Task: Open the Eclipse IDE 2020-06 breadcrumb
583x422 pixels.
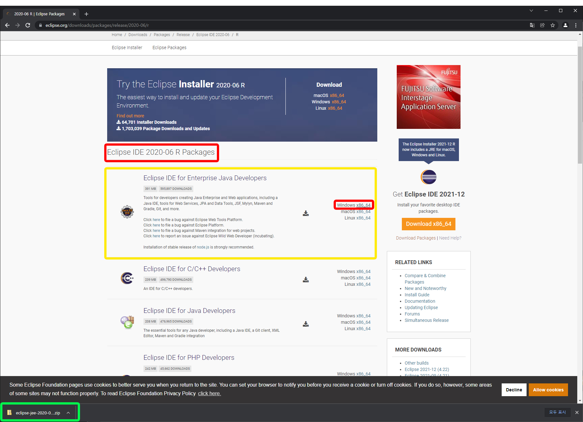Action: [x=213, y=35]
